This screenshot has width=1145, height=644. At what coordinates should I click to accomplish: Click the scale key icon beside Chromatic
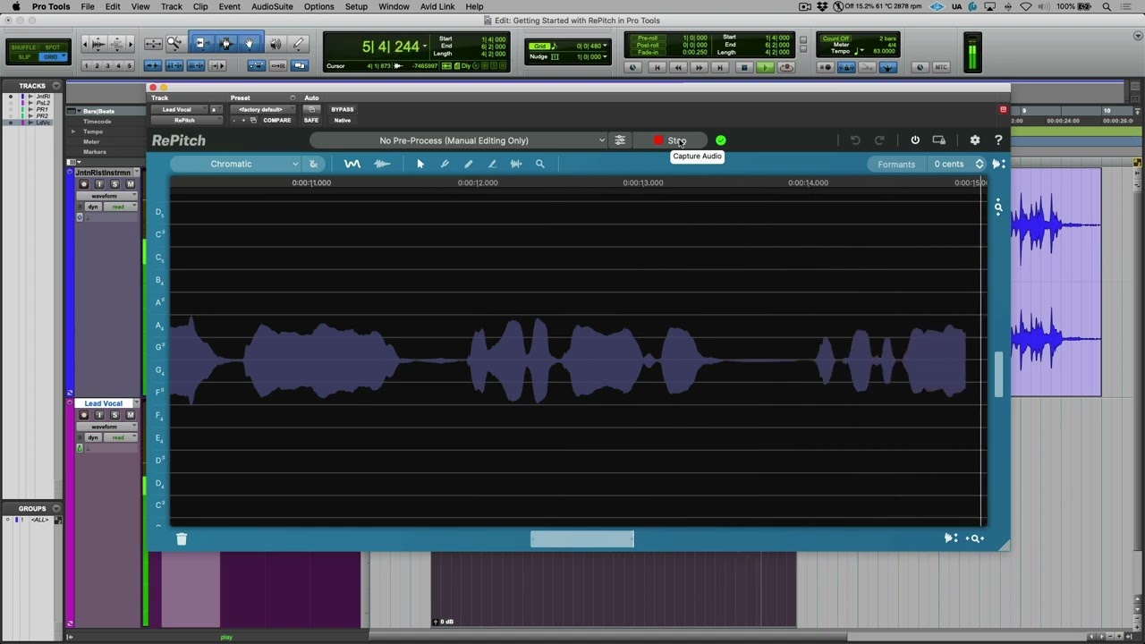point(314,164)
